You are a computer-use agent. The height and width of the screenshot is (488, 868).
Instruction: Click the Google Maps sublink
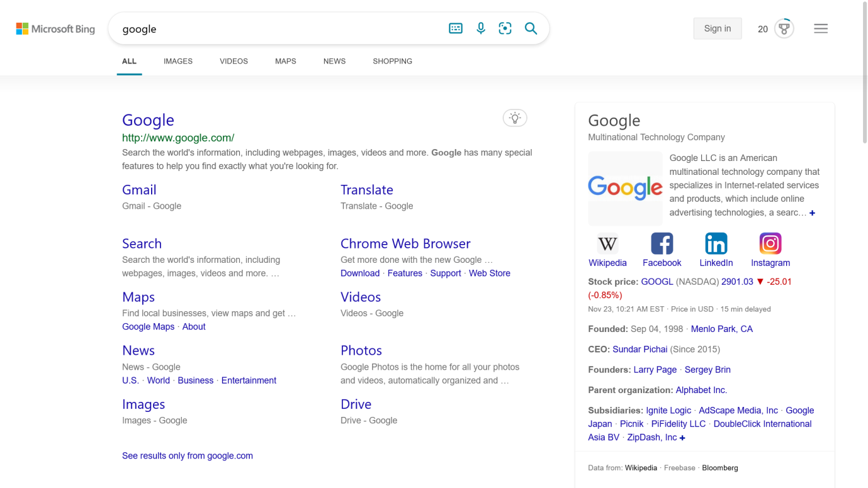coord(148,326)
